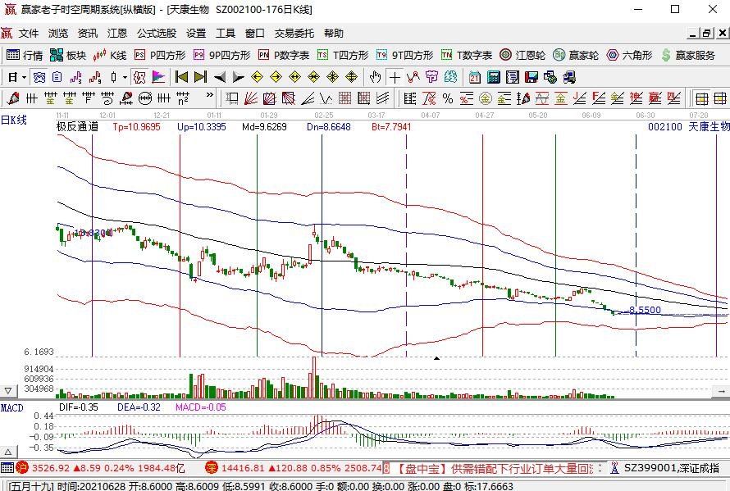Viewport: 730px width, 491px height.
Task: Click the △ triangle left of the MACD panel
Action: click(8, 452)
